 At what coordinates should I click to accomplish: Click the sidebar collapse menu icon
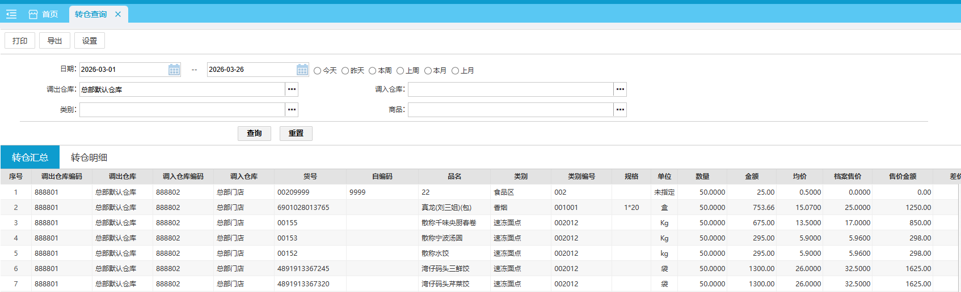[x=11, y=14]
